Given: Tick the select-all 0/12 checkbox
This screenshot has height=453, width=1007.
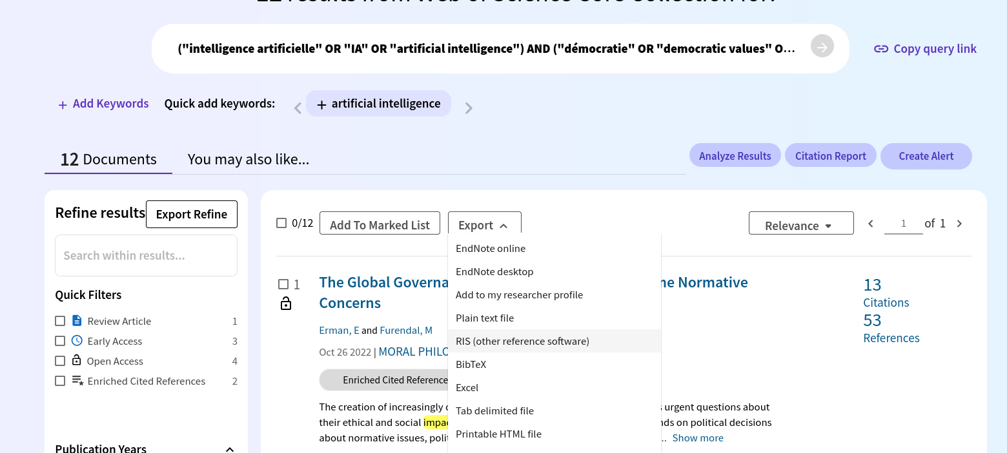Looking at the screenshot, I should (281, 223).
